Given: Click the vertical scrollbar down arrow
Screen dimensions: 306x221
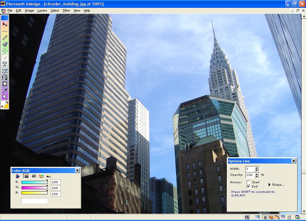Looking at the screenshot, I should click(304, 211).
